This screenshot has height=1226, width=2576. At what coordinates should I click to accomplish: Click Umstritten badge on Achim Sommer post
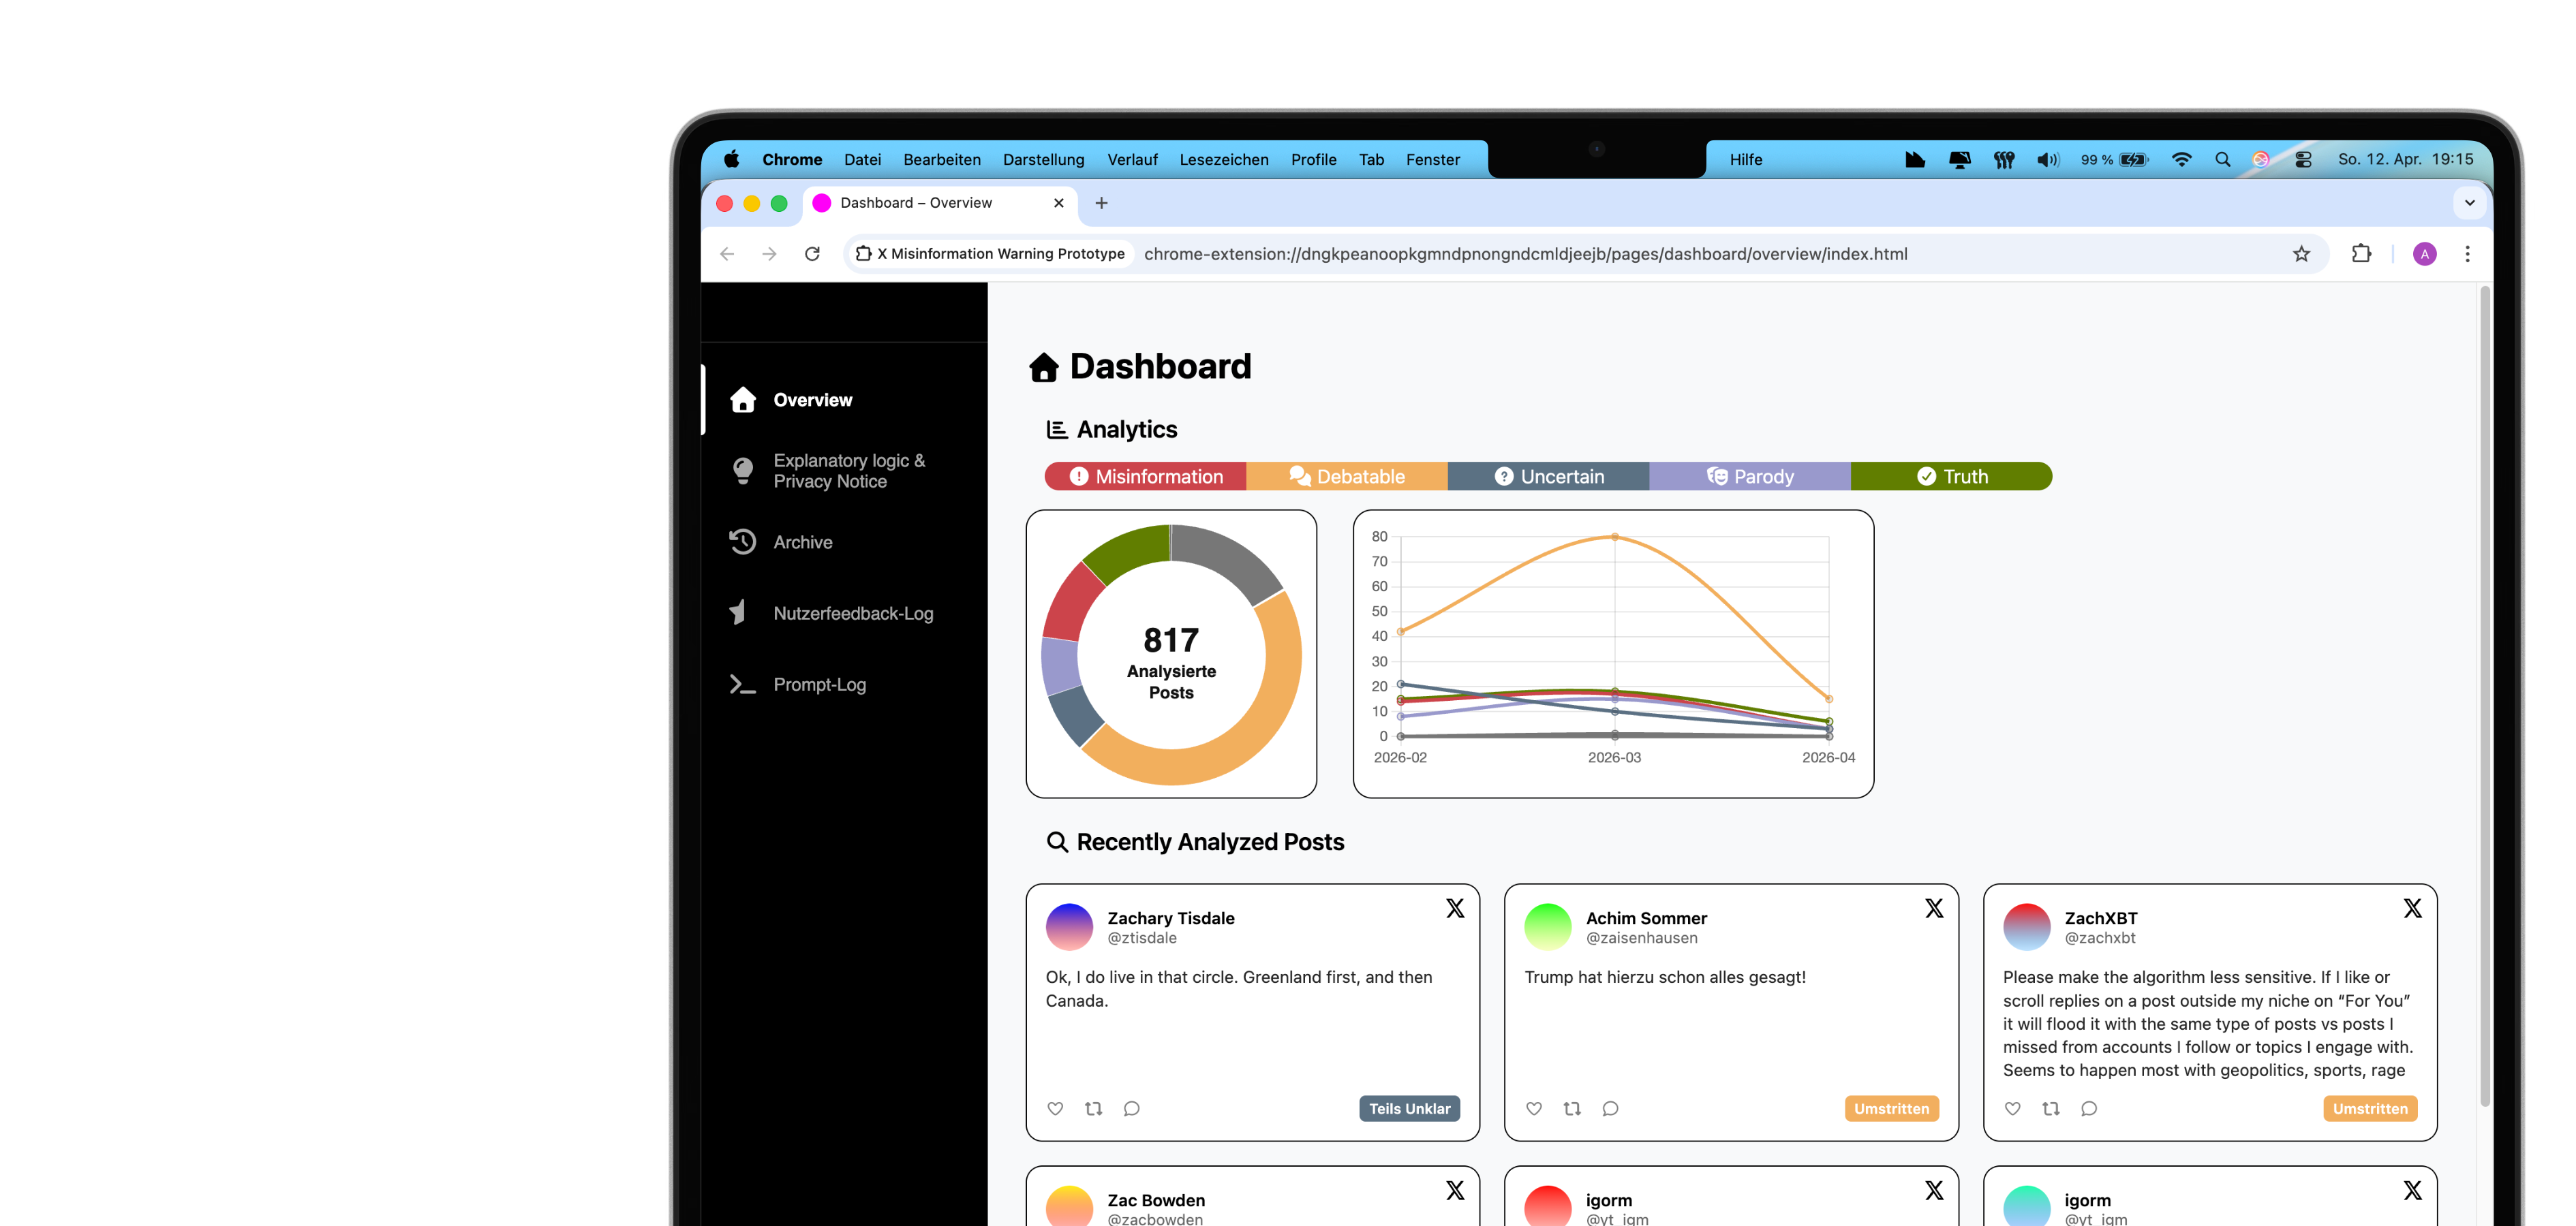click(1891, 1108)
